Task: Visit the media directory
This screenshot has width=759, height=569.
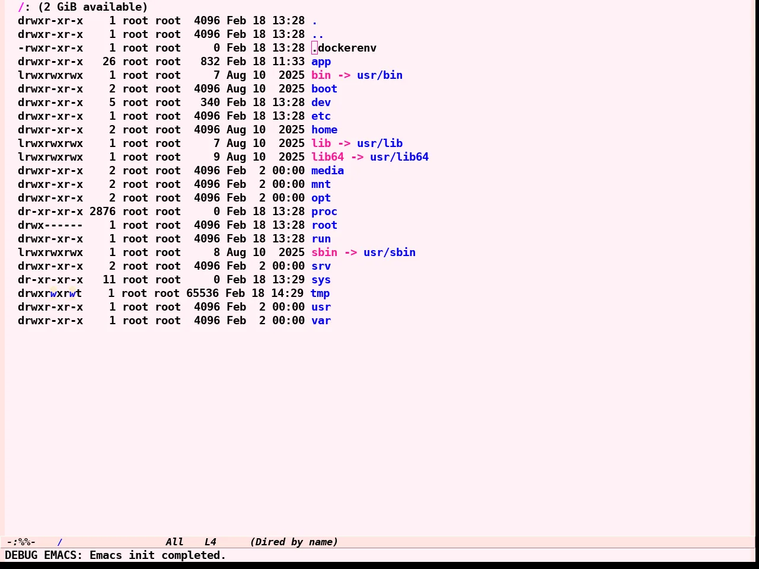Action: pos(327,171)
